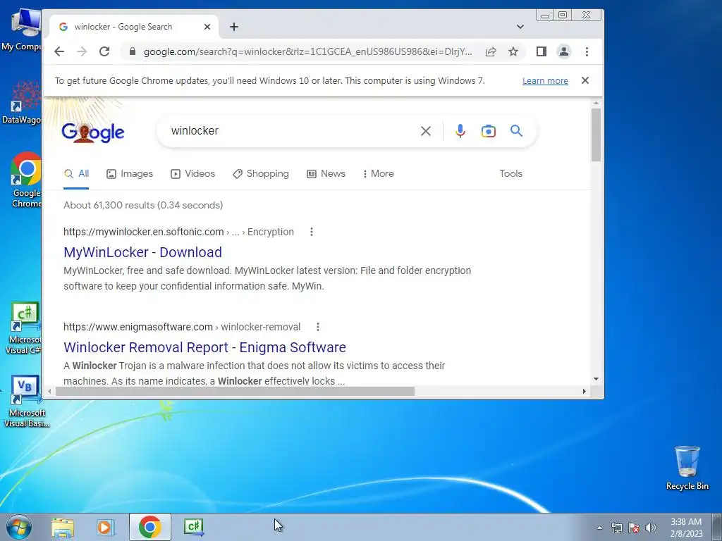Open the Chrome profile avatar menu
The height and width of the screenshot is (541, 722).
564,51
